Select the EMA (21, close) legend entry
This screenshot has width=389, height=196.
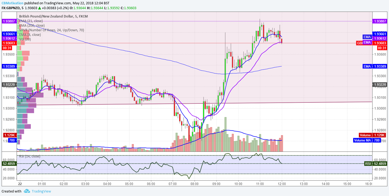click(x=31, y=21)
